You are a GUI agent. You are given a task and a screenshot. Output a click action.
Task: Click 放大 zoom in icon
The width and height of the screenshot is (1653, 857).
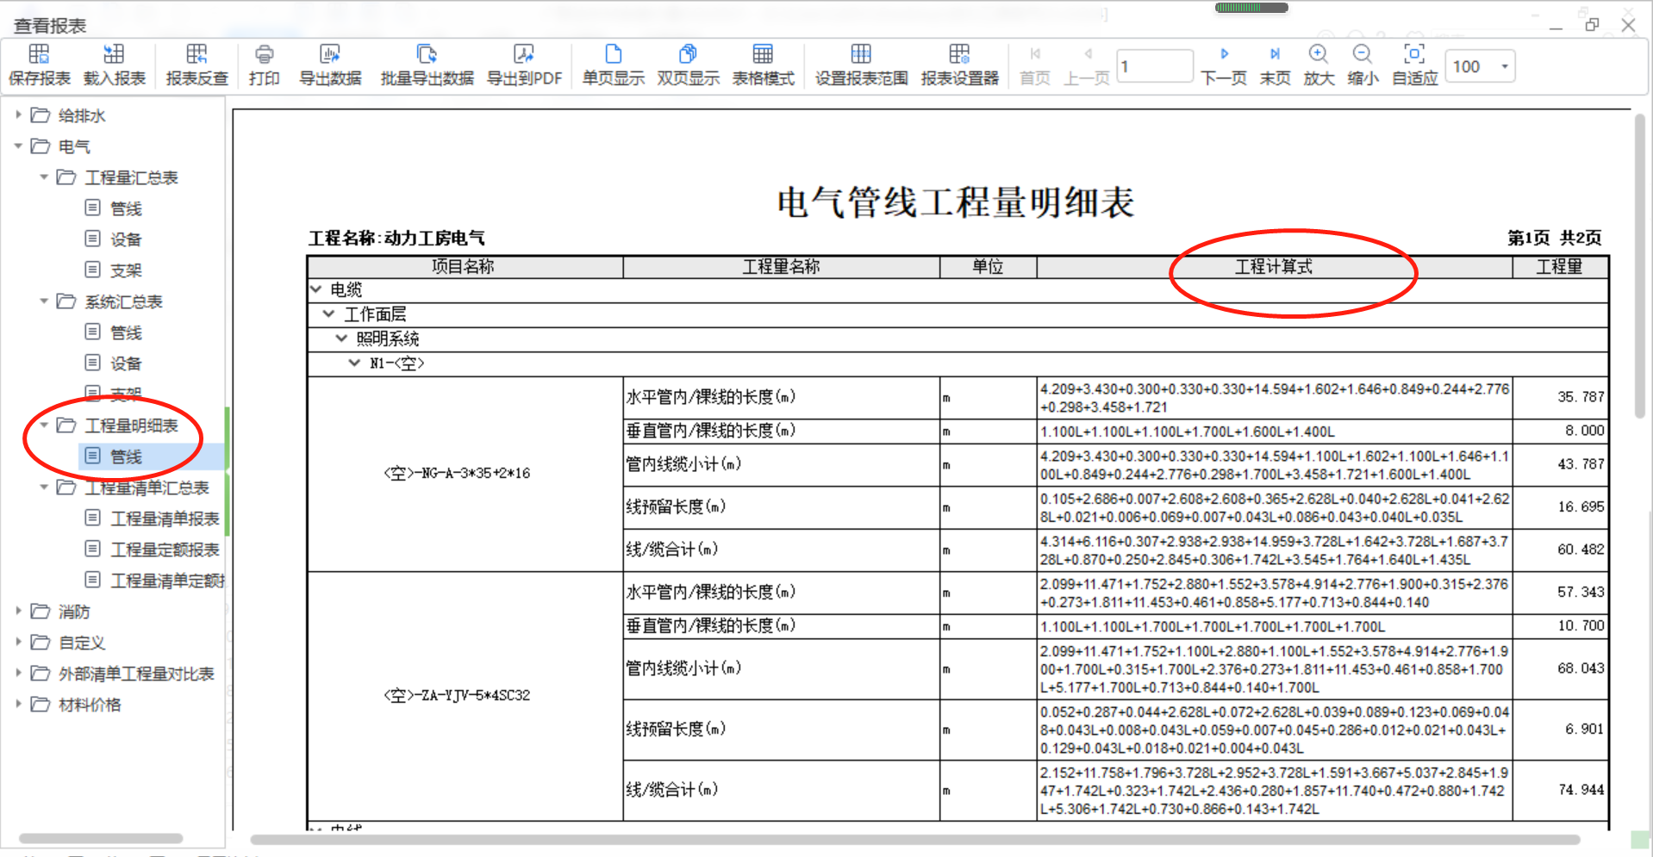[x=1319, y=53]
